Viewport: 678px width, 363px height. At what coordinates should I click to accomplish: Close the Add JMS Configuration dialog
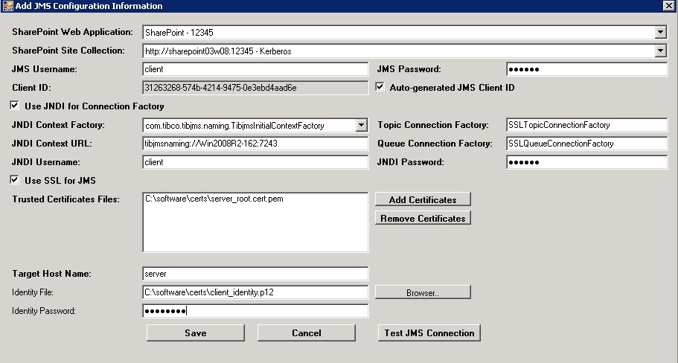(668, 6)
